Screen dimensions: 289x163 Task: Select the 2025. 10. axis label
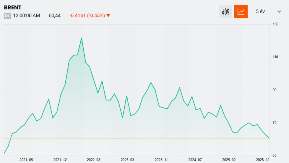pos(263,160)
